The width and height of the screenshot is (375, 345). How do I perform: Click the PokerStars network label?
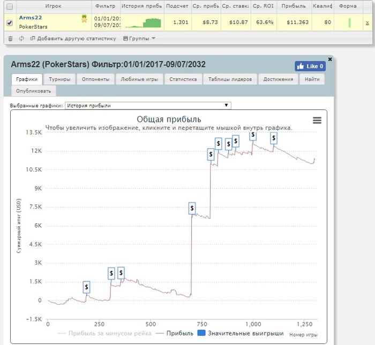(x=33, y=27)
